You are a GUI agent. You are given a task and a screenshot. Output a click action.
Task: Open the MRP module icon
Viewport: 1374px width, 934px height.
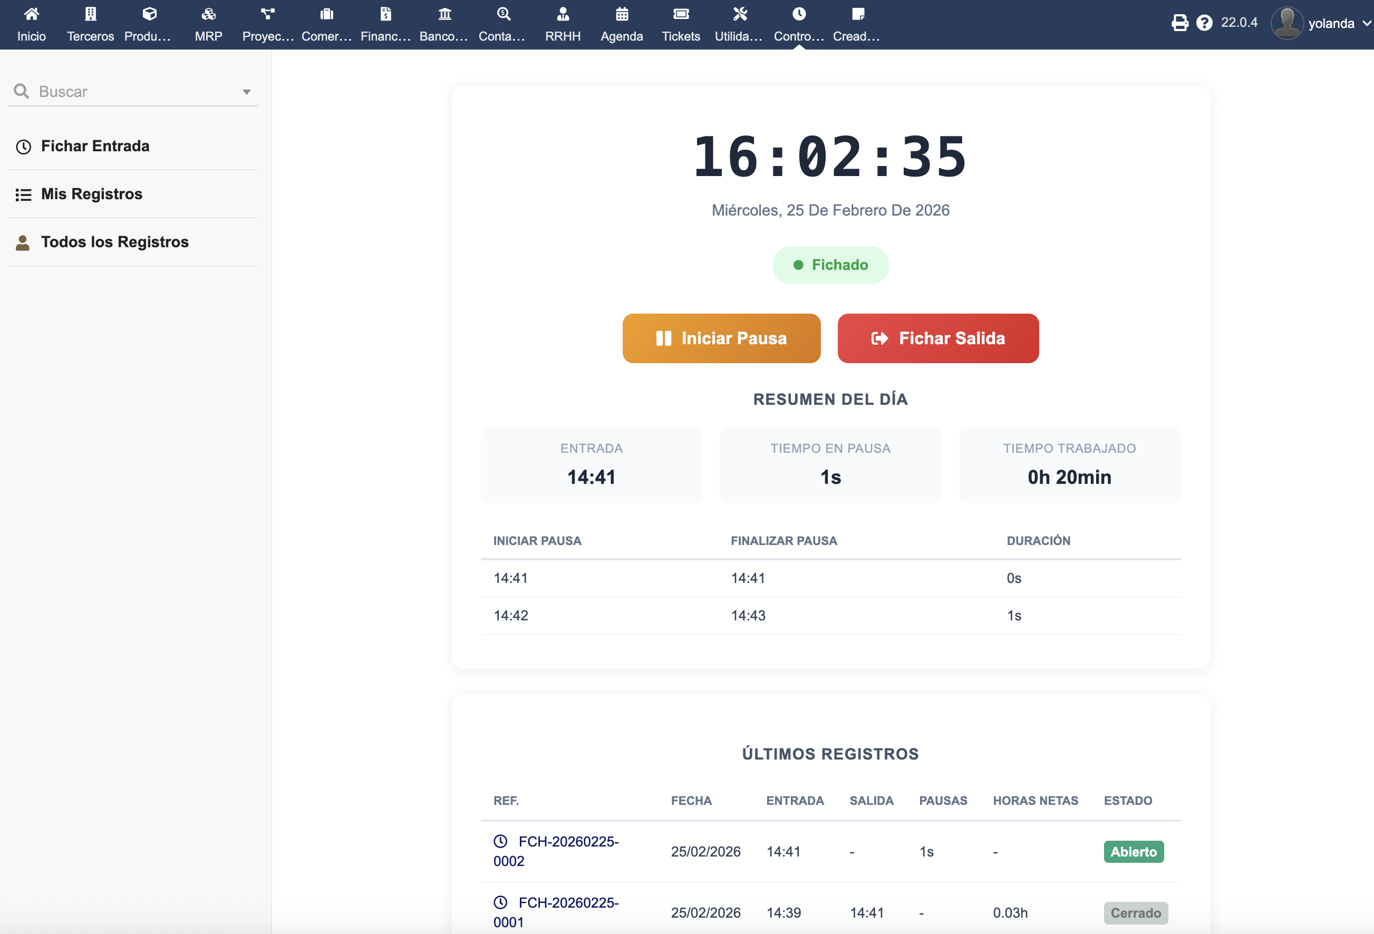(x=208, y=14)
